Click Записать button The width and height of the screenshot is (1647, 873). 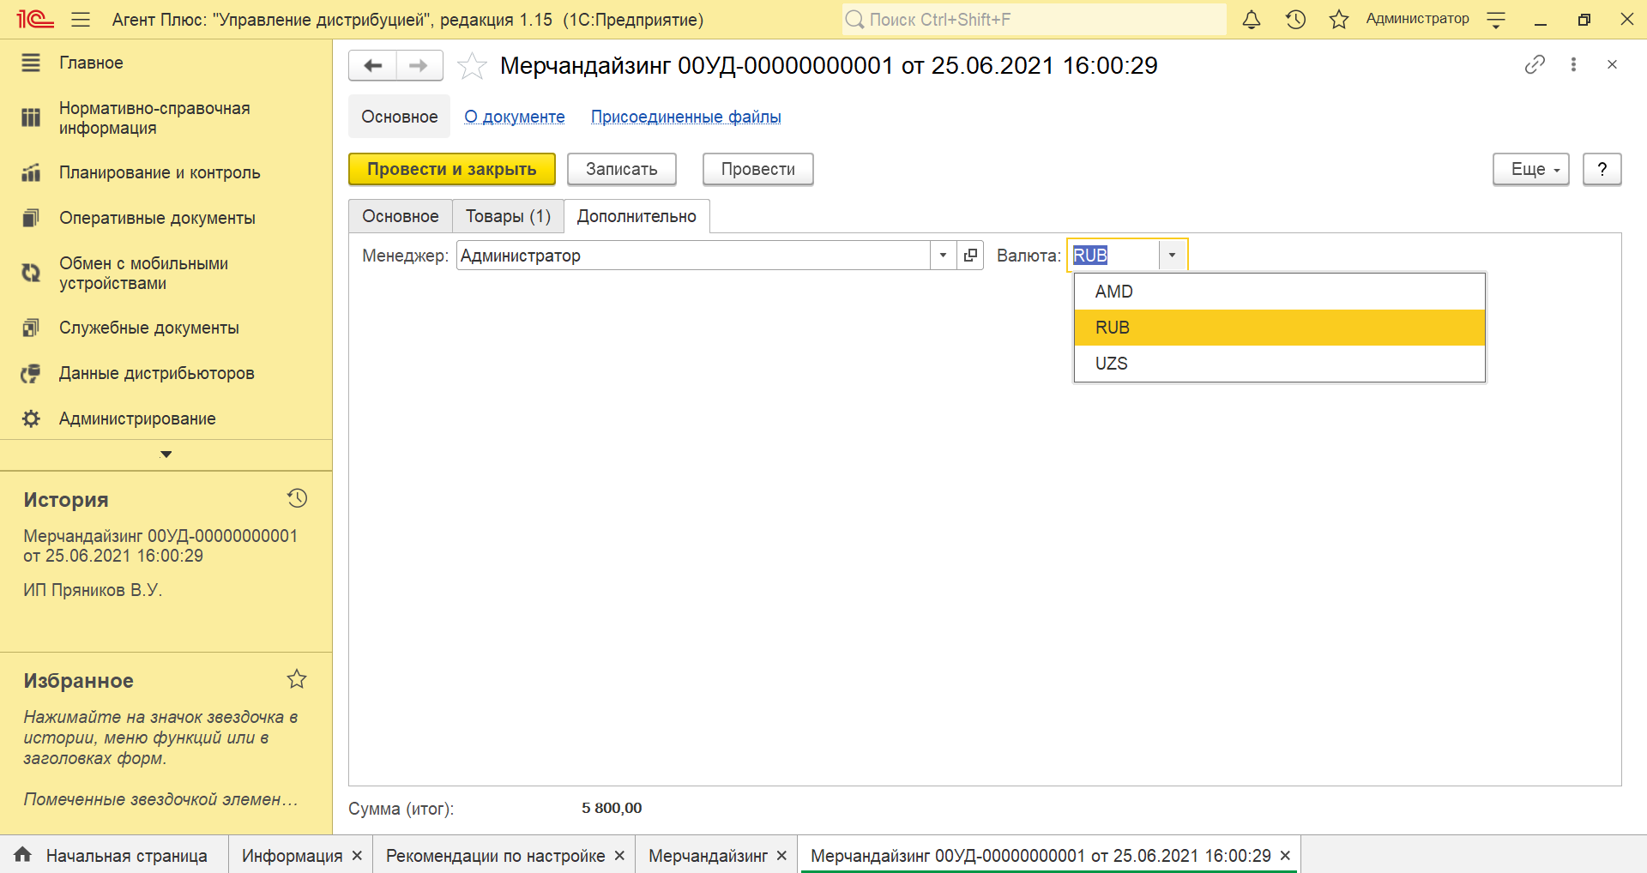[x=622, y=169]
